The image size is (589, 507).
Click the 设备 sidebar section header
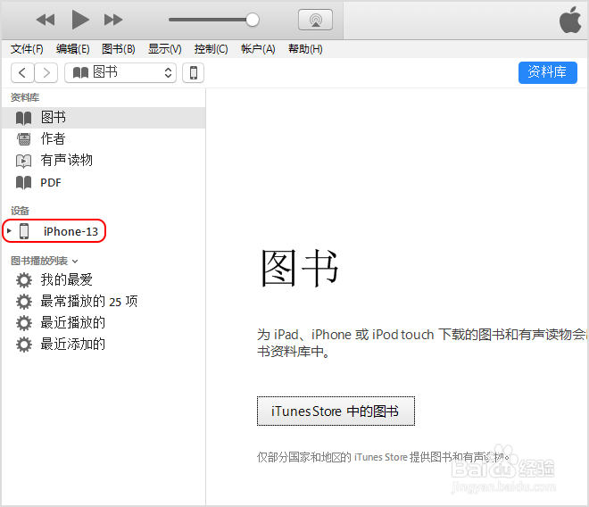point(20,211)
